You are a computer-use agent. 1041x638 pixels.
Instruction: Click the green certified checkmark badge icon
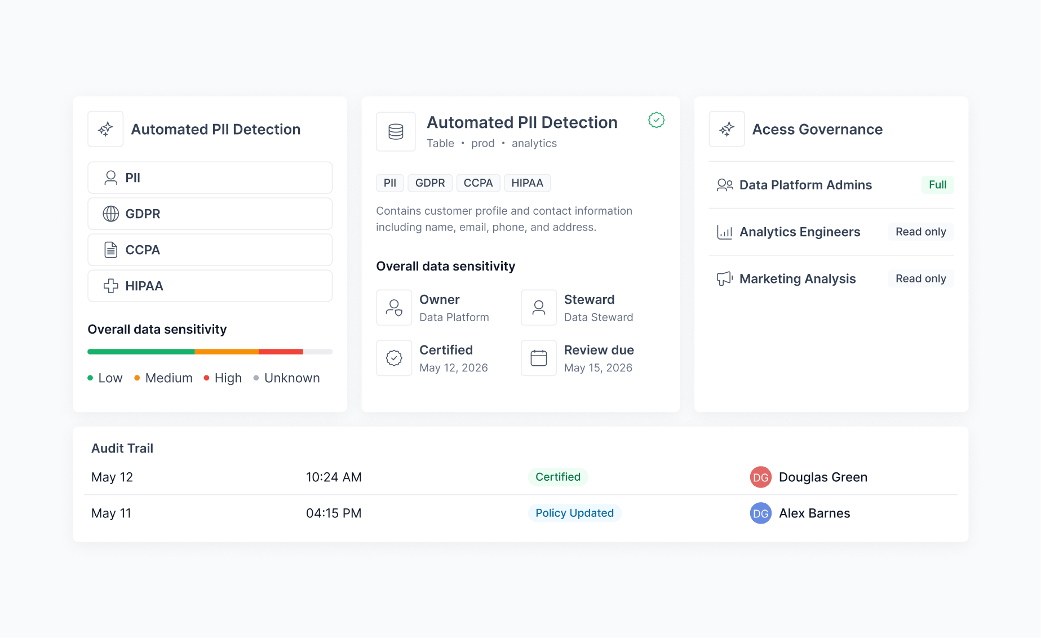click(656, 120)
